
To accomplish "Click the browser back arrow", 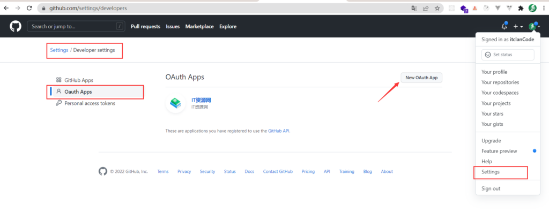I will [6, 8].
